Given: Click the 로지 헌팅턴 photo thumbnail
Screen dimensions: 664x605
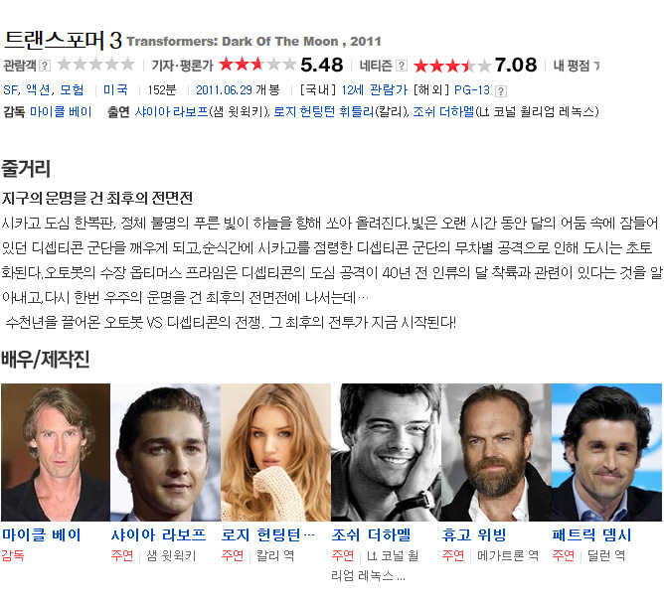Looking at the screenshot, I should [x=275, y=452].
